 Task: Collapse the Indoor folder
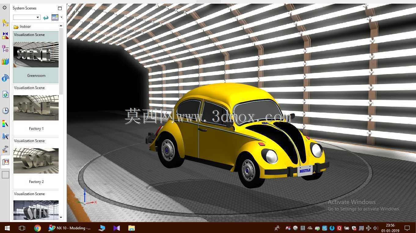(16, 27)
